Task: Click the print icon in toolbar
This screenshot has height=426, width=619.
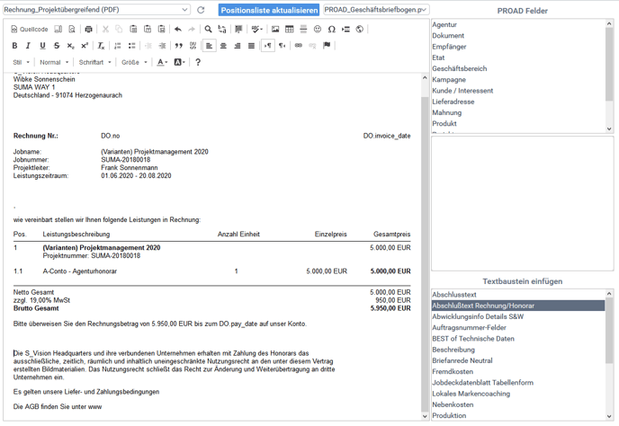Action: 88,30
